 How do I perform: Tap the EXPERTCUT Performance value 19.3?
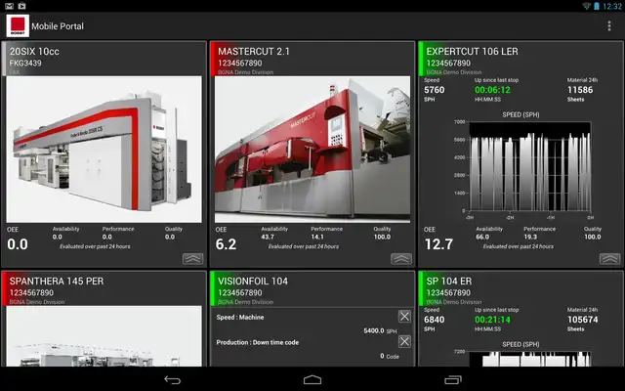tap(530, 237)
